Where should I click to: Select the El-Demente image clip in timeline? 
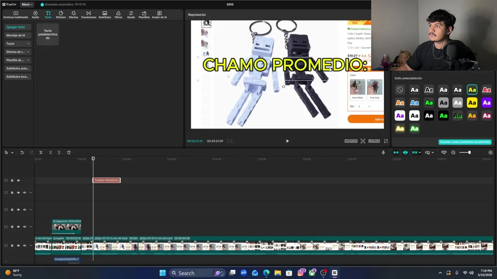66,226
